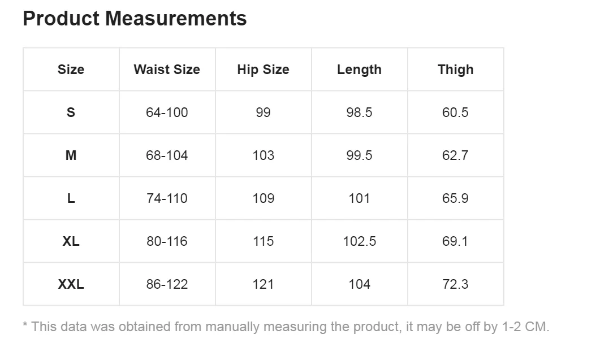Click the Product Measurements heading
596x343 pixels.
click(135, 19)
